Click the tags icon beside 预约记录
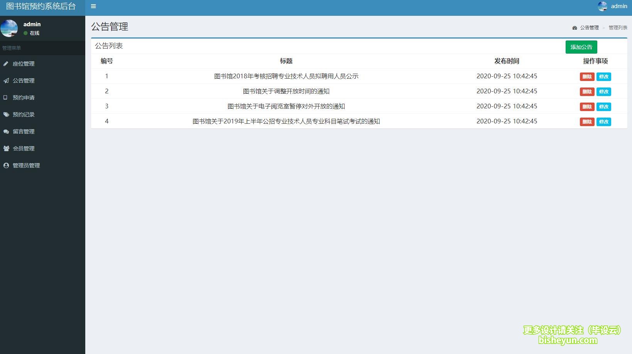Screen dimensions: 632x354 [6, 115]
